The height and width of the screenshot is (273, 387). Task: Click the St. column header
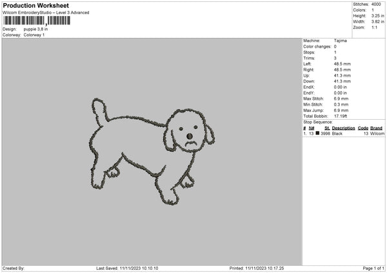(x=327, y=128)
